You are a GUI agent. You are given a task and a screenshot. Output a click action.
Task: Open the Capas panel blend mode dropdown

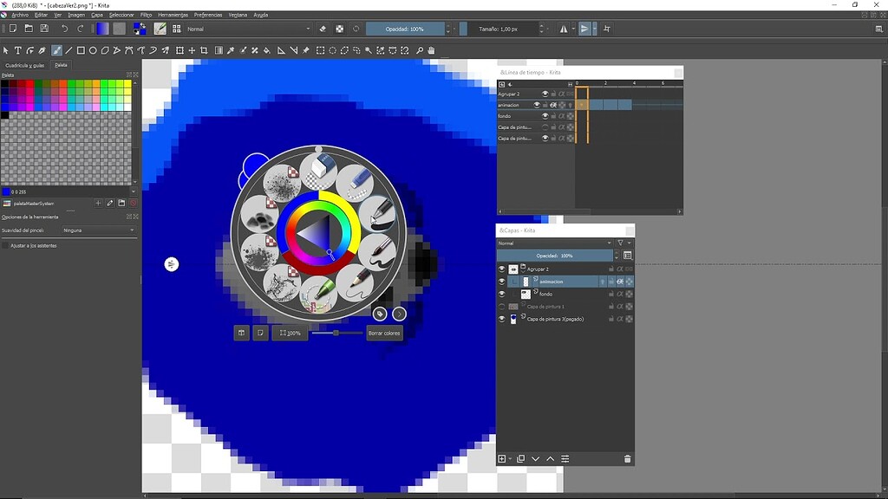554,243
